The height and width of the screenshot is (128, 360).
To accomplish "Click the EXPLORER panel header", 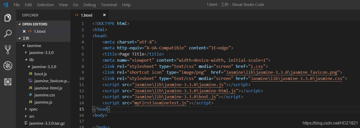I will coord(30,15).
